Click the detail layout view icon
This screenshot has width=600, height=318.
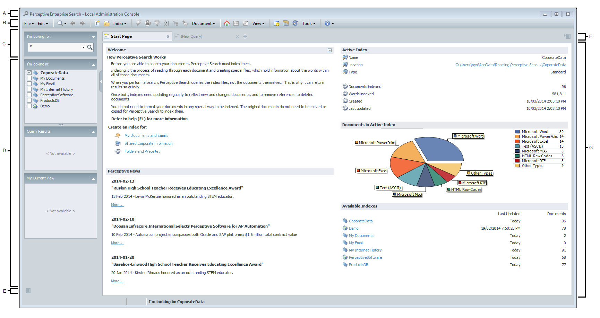(x=245, y=23)
